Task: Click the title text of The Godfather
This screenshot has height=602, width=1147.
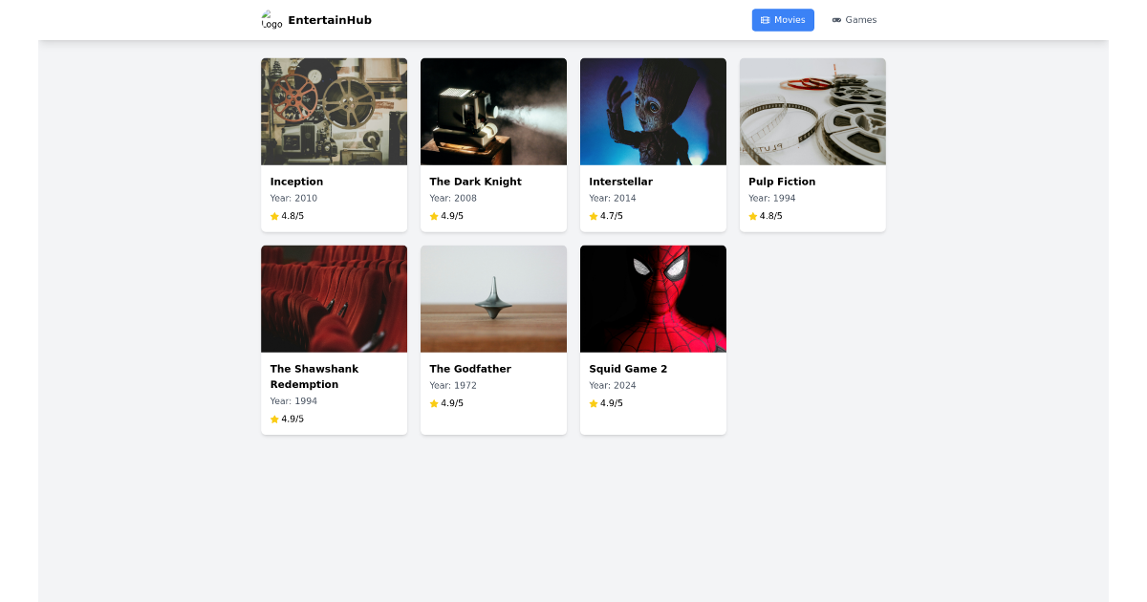Action: [469, 368]
